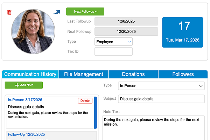The width and height of the screenshot is (210, 140).
Task: Click the red trash delete icon
Action: [x=9, y=12]
